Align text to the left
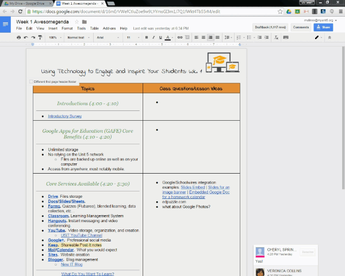This screenshot has width=345, height=276. 196,37
